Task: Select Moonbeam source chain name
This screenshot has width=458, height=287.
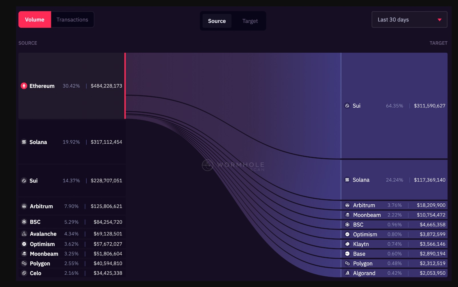Action: click(x=44, y=254)
